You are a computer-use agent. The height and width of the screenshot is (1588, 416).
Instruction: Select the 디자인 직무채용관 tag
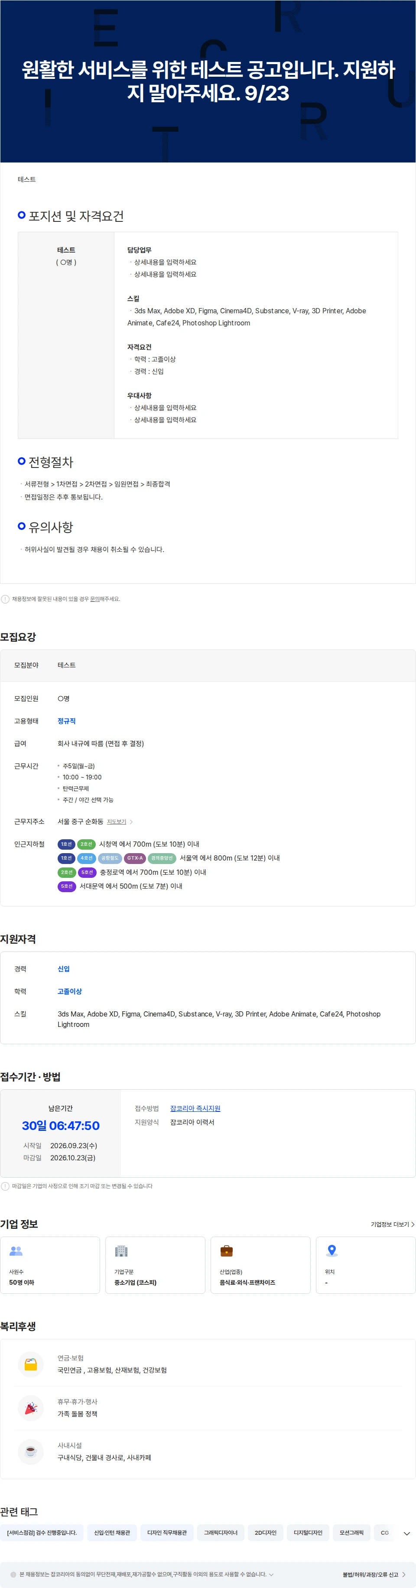tap(167, 1533)
